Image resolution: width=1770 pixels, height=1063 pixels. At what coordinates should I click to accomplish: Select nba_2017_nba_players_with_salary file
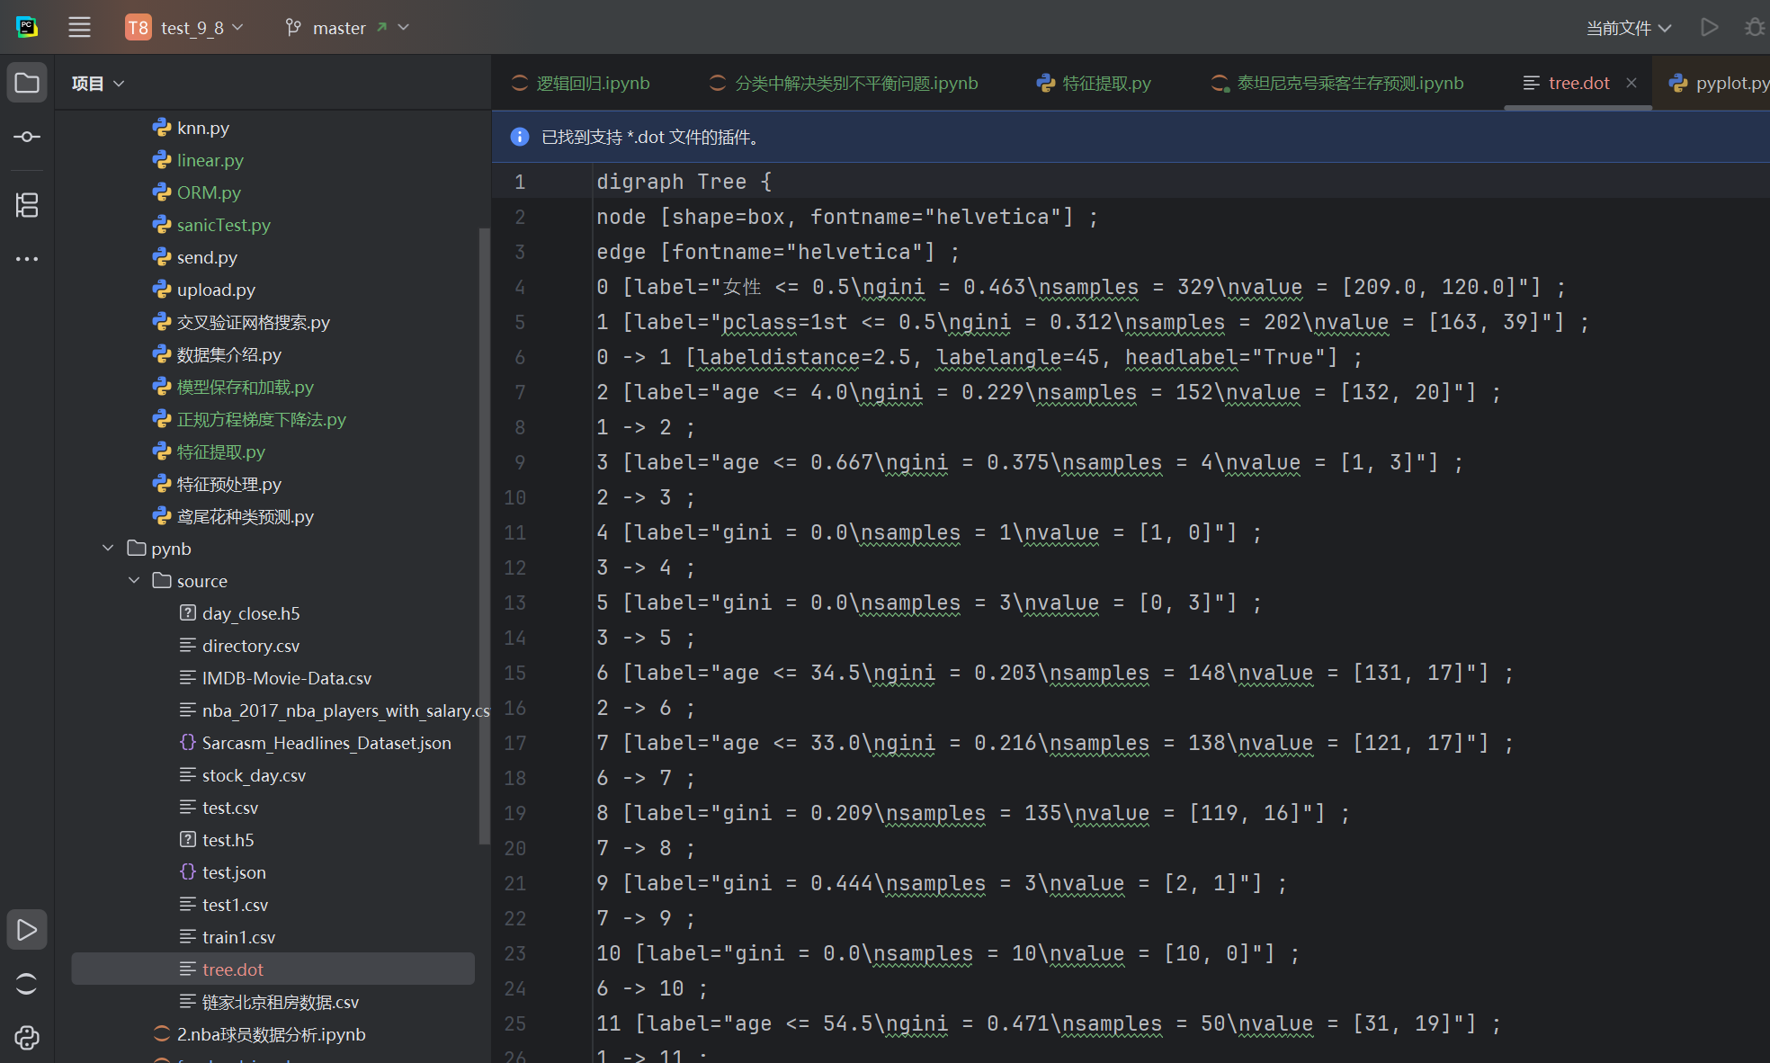click(345, 710)
